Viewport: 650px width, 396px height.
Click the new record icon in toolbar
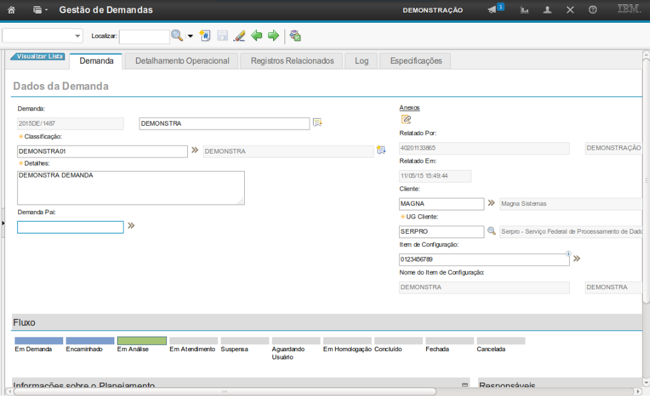(205, 35)
